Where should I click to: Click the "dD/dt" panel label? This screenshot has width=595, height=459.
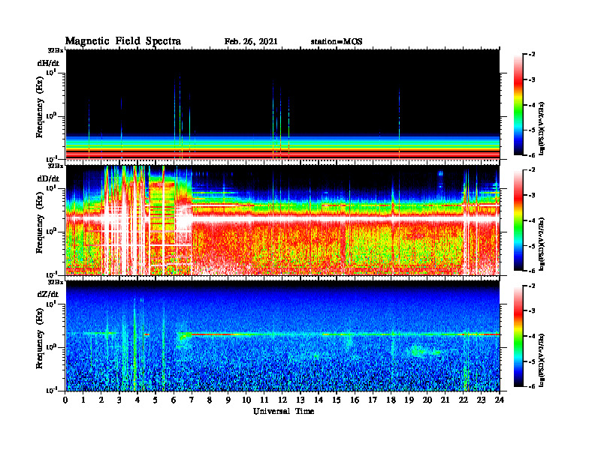48,178
